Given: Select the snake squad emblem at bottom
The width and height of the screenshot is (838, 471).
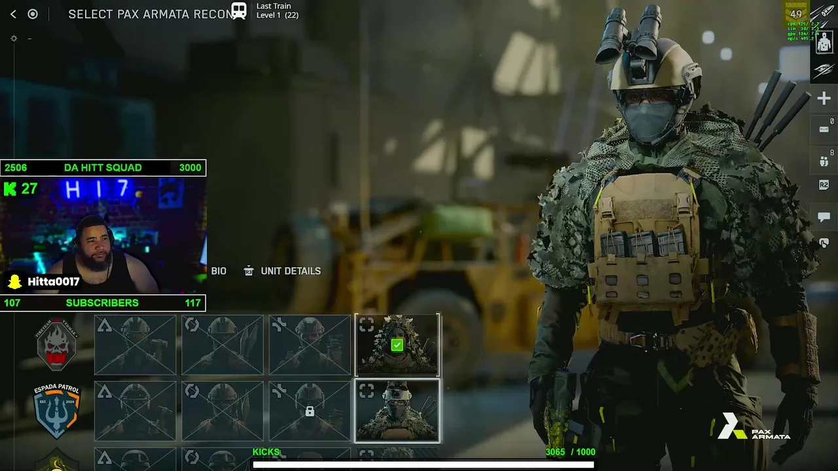Looking at the screenshot, I should [x=56, y=460].
